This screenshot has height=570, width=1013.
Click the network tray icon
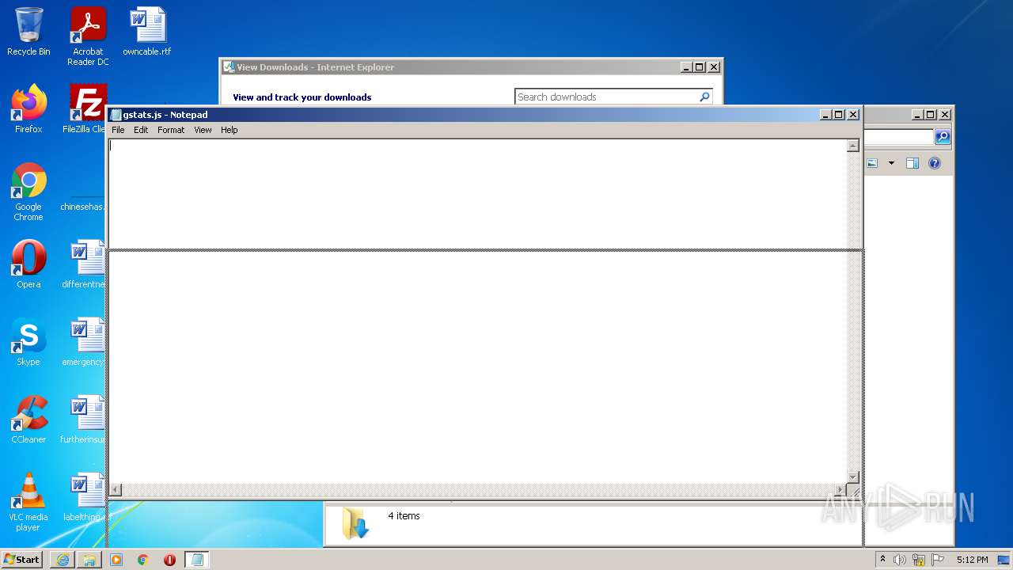tap(919, 560)
